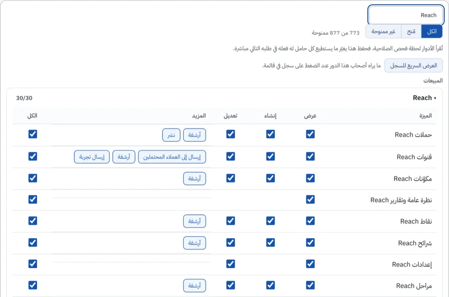The width and height of the screenshot is (449, 297).
Task: Switch to the غير ممنوحة filter tab
Action: 384,31
